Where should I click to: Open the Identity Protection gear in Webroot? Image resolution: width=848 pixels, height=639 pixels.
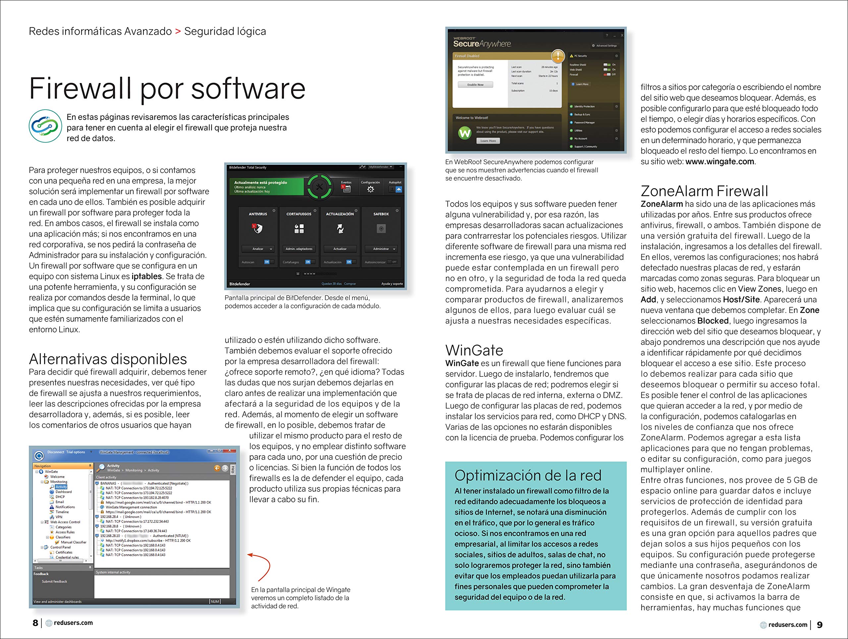pos(616,107)
